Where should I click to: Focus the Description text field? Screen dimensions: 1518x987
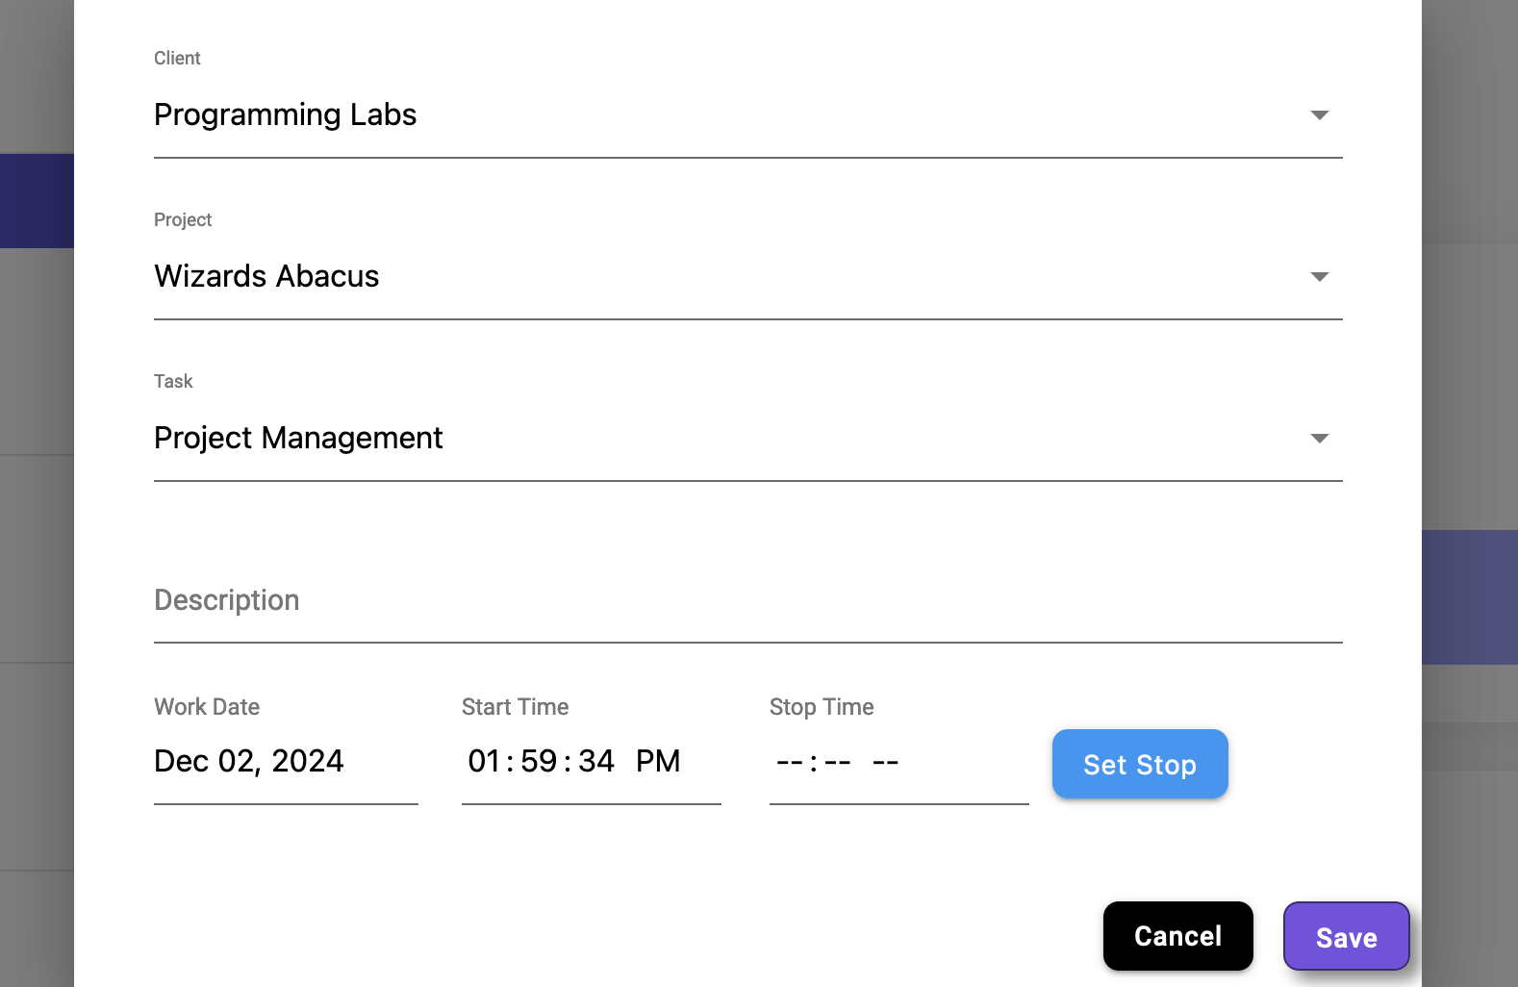(747, 601)
